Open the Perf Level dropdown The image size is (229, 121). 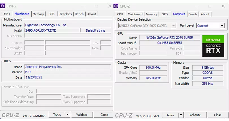222,26
